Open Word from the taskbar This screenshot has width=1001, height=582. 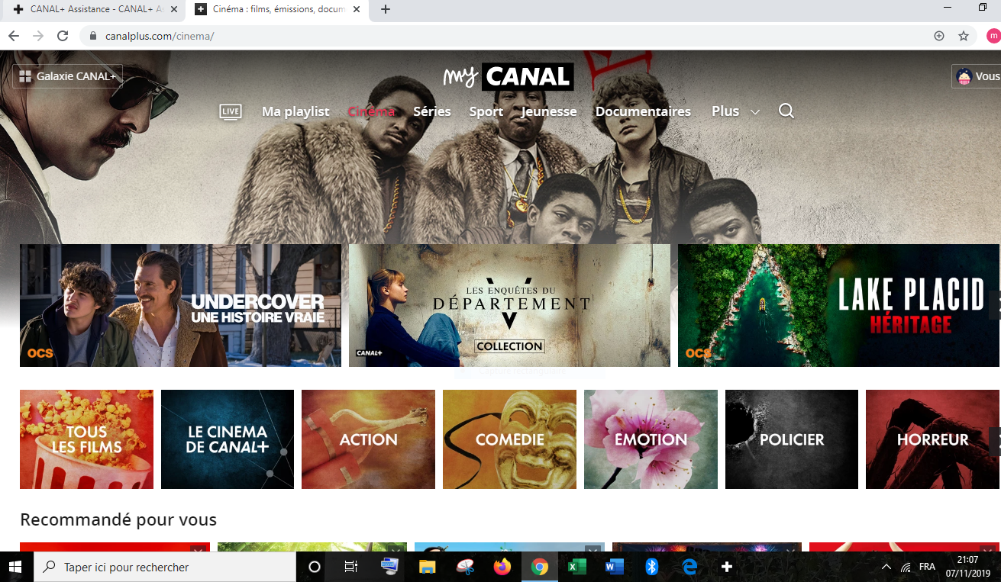point(614,566)
